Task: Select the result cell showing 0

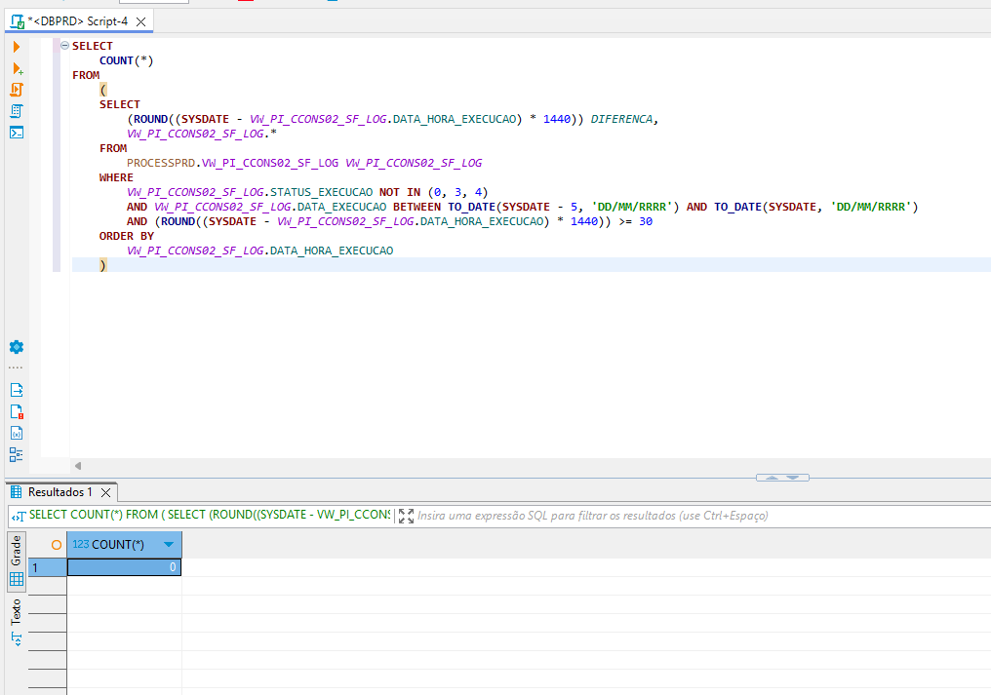Action: pos(124,567)
